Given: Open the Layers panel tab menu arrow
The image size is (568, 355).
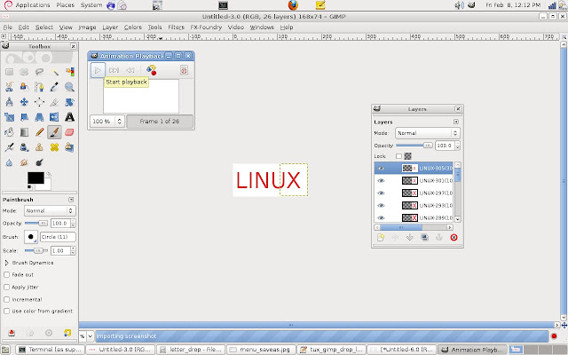Looking at the screenshot, I should click(456, 122).
